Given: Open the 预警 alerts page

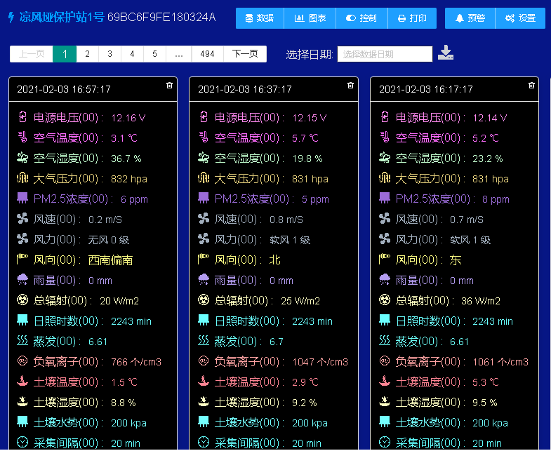Looking at the screenshot, I should (x=470, y=18).
